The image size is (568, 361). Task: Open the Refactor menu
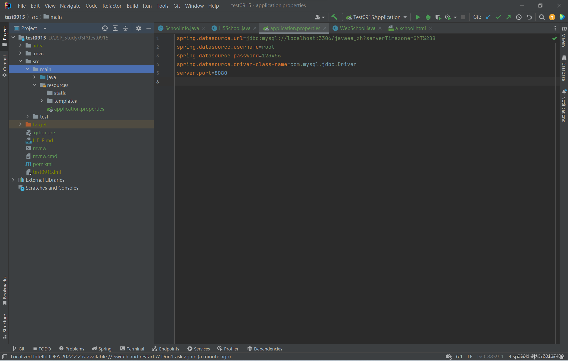(x=112, y=6)
